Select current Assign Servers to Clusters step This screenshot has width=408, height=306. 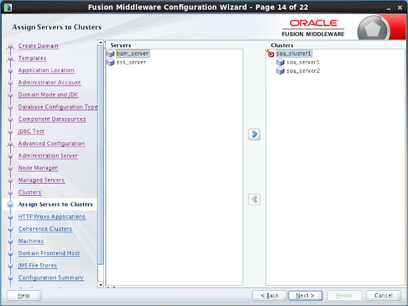pos(55,205)
